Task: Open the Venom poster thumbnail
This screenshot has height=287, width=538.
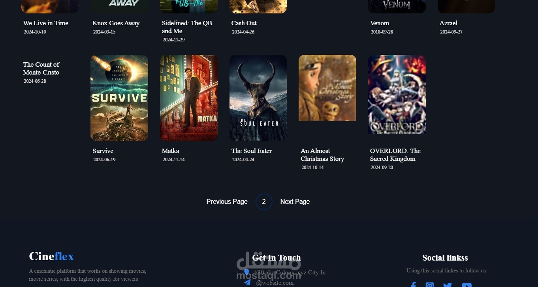Action: click(x=397, y=6)
